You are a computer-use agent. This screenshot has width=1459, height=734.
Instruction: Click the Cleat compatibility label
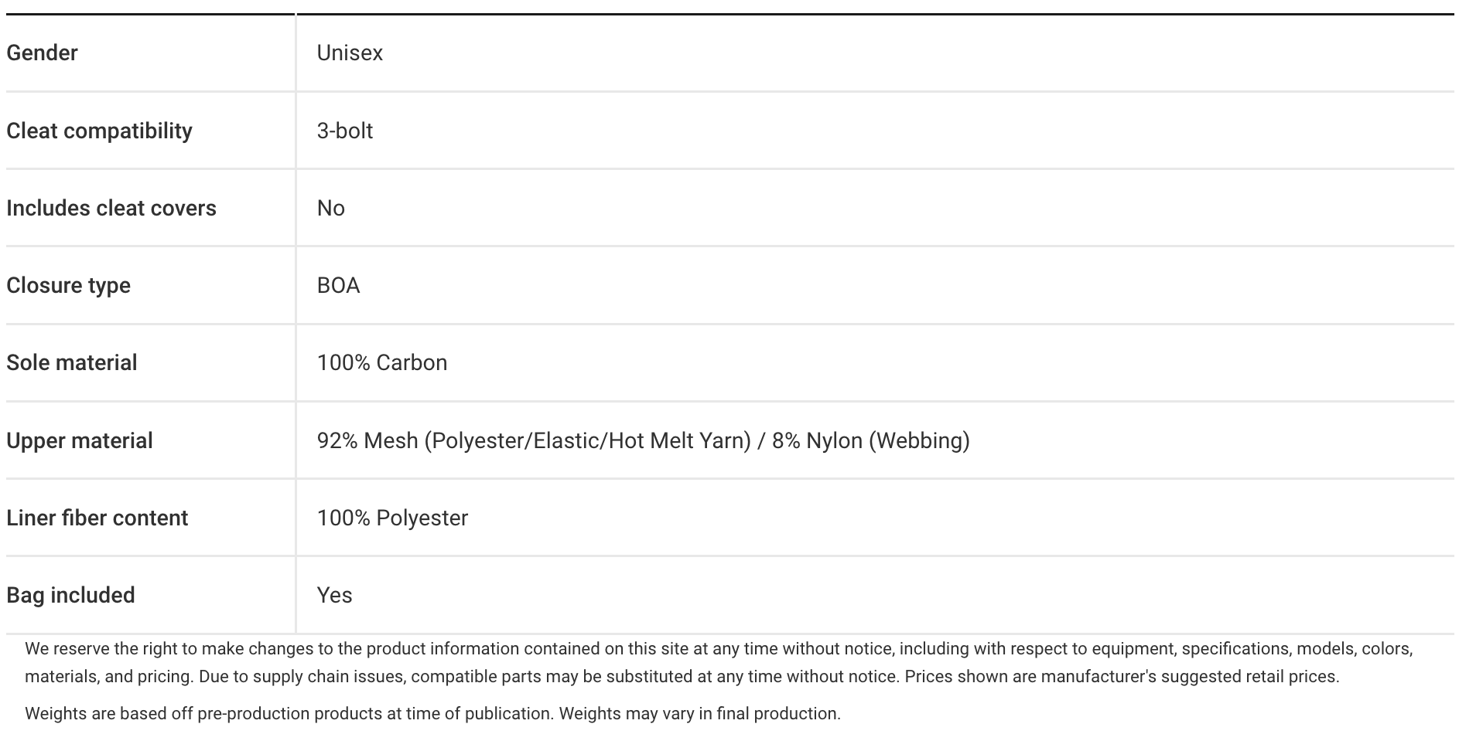click(99, 131)
